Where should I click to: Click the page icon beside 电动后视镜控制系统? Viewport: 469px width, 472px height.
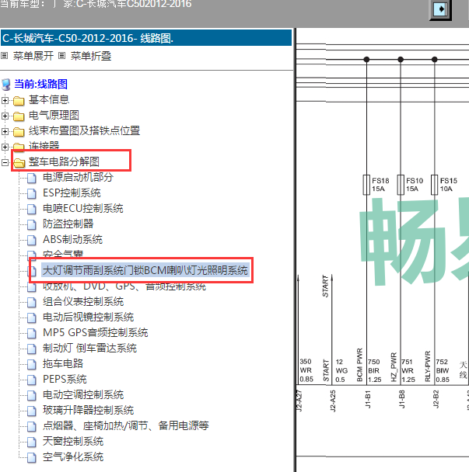32,318
